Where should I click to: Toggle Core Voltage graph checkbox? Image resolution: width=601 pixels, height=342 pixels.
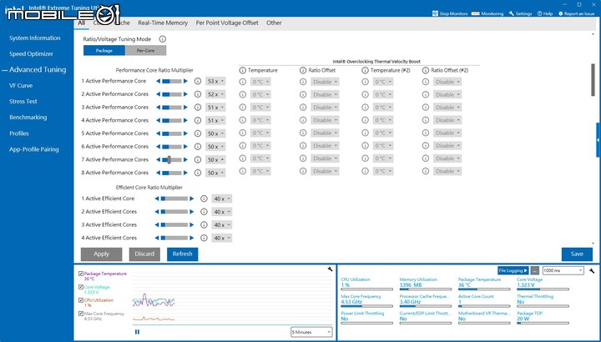pyautogui.click(x=81, y=287)
